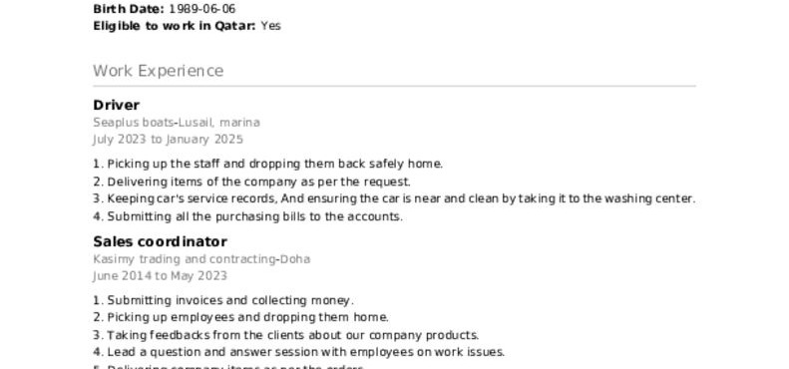Viewport: 789px width, 369px height.
Task: Click the line about submitting invoices and collecting money
Action: (x=223, y=300)
